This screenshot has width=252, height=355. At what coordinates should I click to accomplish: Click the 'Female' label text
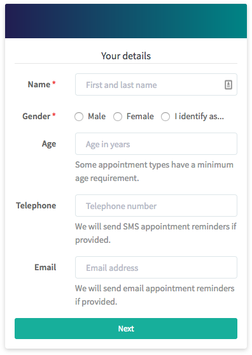tap(140, 117)
